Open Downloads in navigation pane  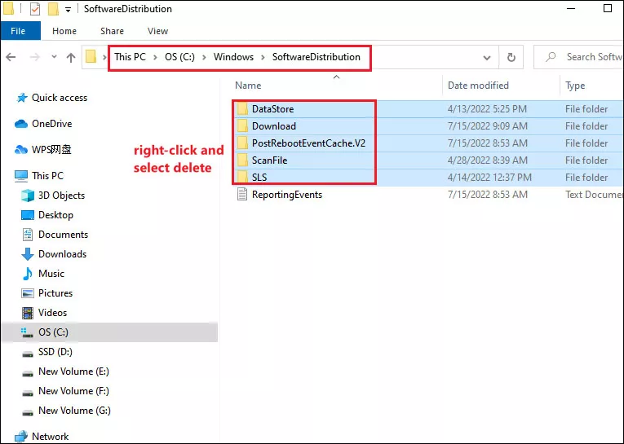point(62,254)
